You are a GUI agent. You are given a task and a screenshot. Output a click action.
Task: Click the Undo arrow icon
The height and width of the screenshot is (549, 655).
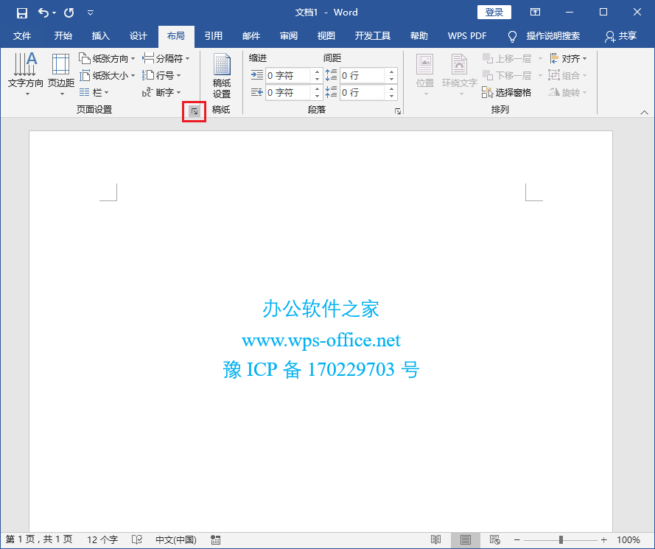[x=43, y=13]
